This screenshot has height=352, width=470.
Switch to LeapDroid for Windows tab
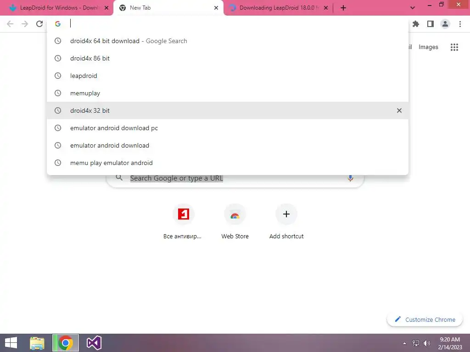(59, 8)
